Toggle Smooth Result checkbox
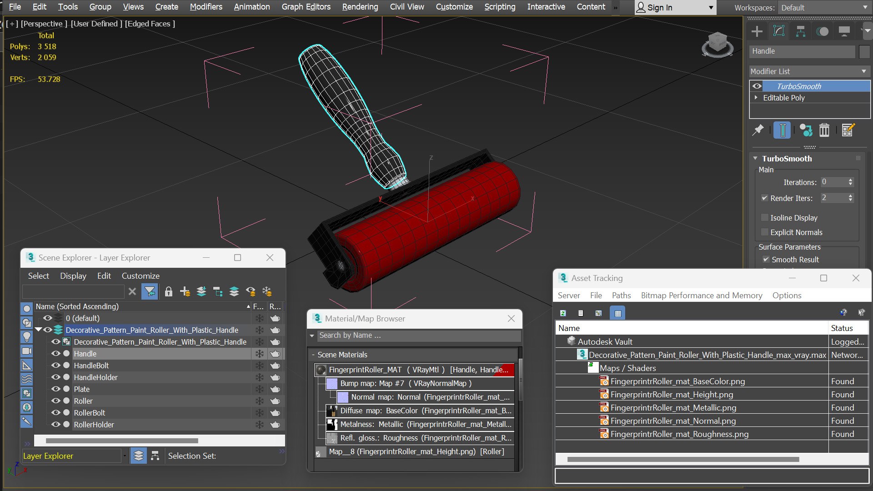 point(766,260)
